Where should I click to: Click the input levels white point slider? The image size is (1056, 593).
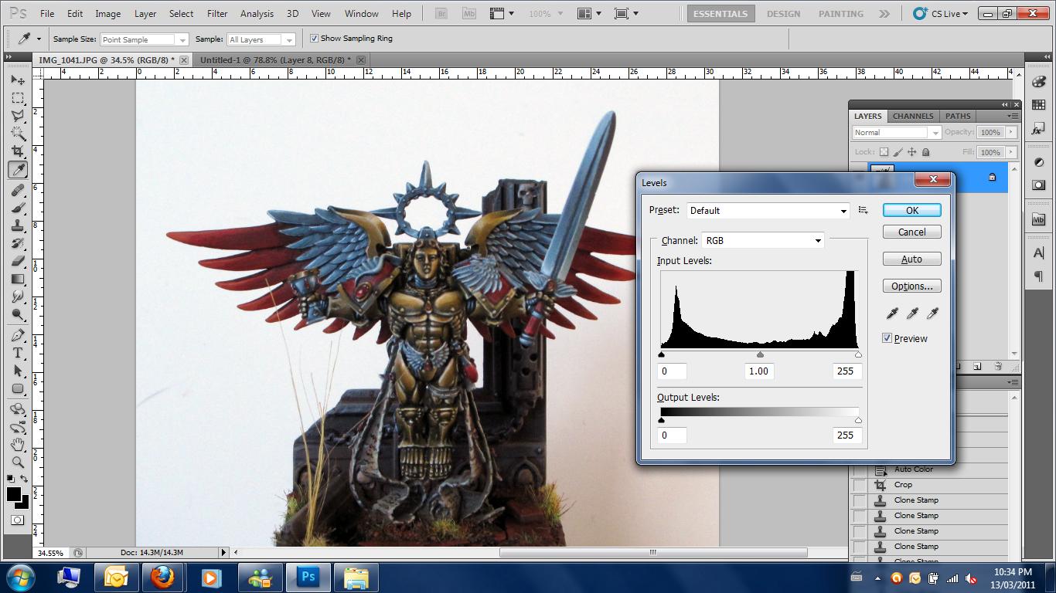click(x=858, y=355)
